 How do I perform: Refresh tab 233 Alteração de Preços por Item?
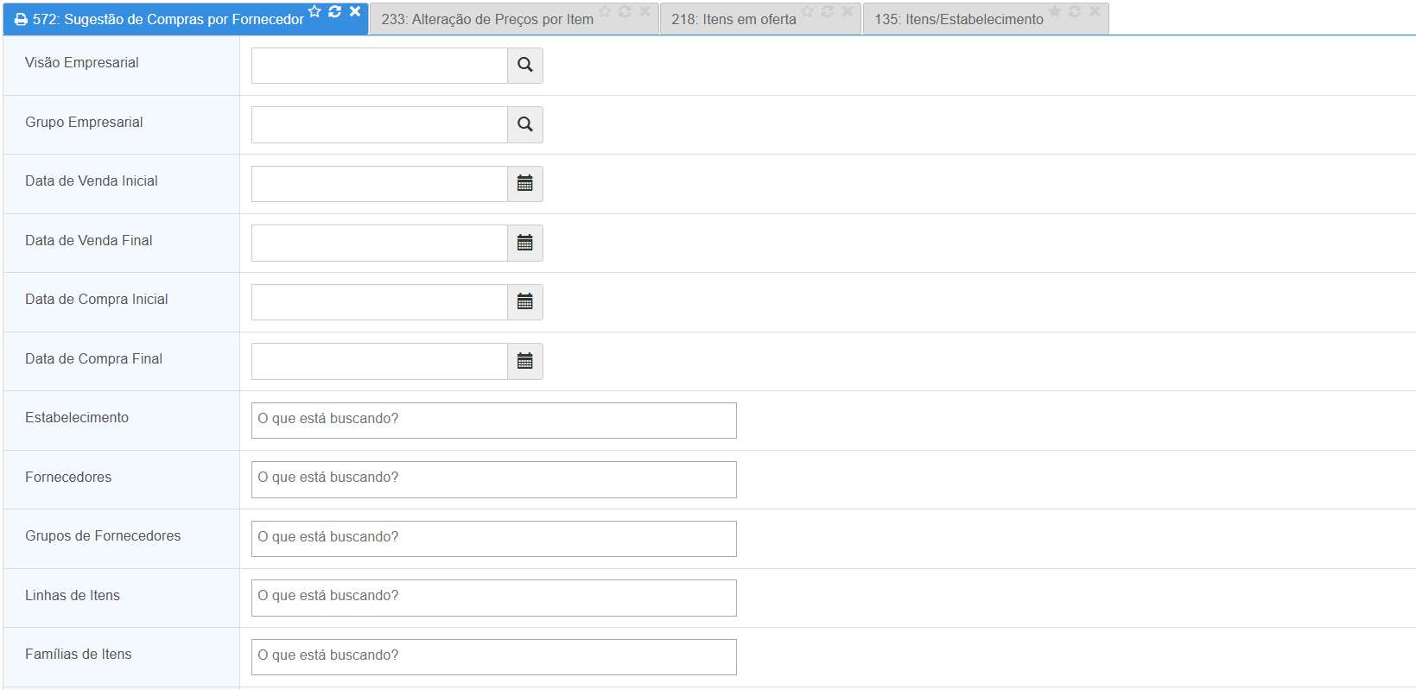coord(625,11)
